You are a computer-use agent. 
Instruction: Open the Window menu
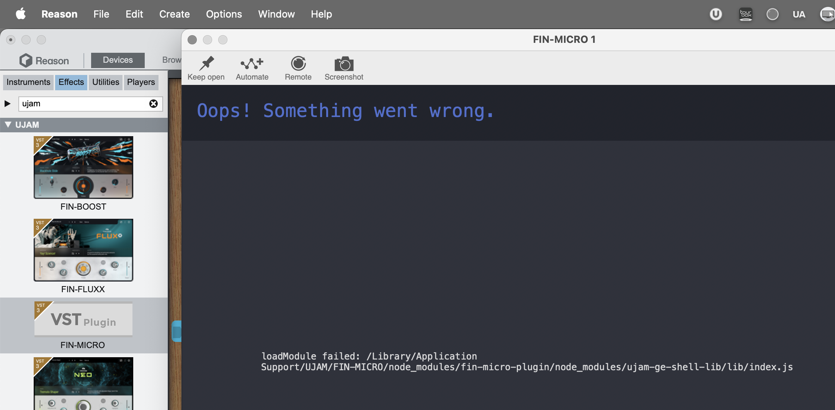point(276,14)
